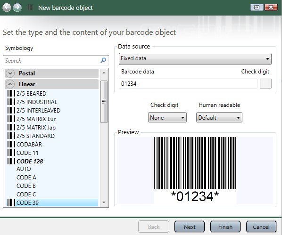Viewport: 282px width, 235px height.
Task: Click the Finish button
Action: click(x=225, y=227)
